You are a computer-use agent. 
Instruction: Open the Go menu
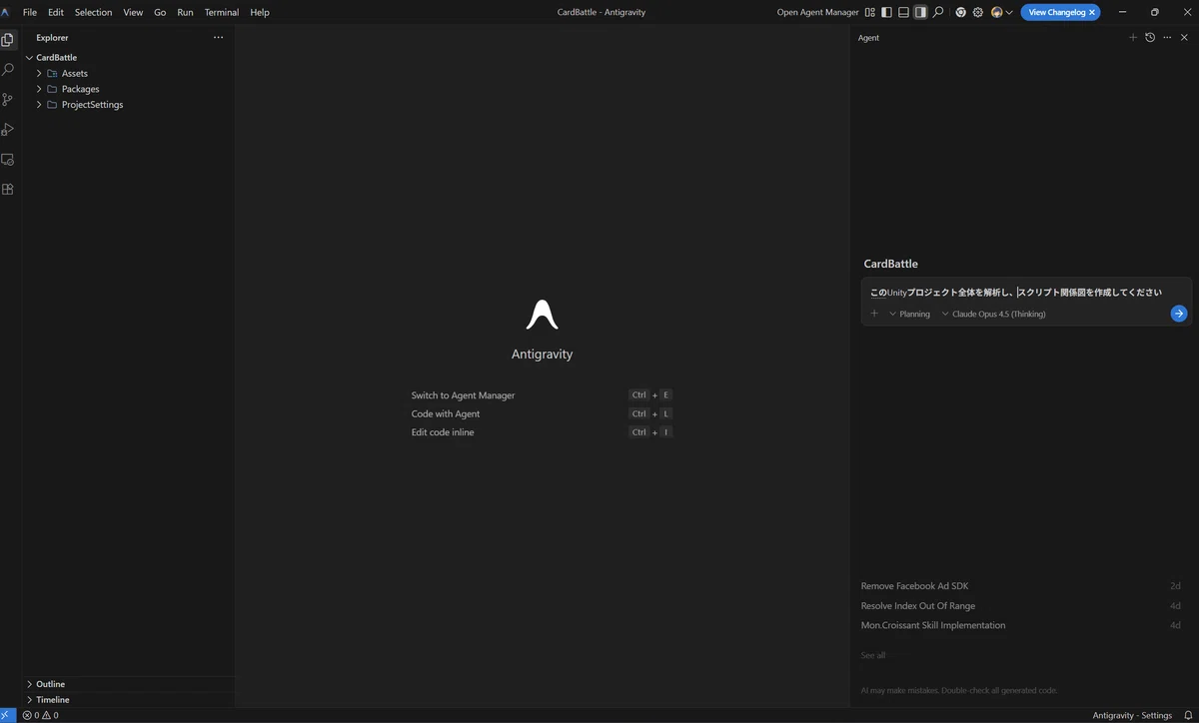click(x=160, y=12)
